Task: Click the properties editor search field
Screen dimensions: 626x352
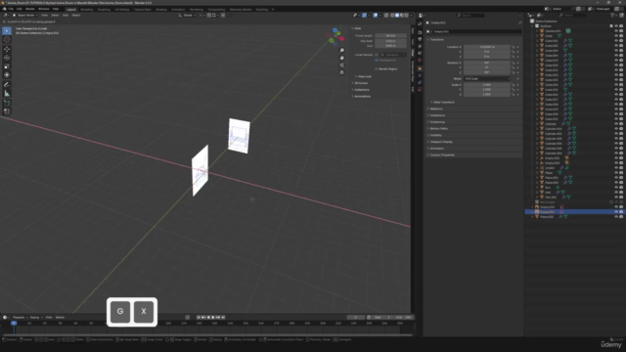Action: click(471, 16)
